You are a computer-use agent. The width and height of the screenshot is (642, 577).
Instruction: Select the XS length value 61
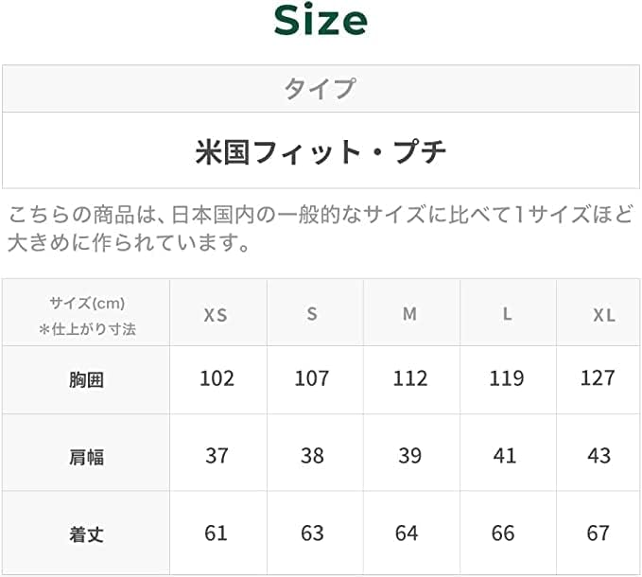217,533
